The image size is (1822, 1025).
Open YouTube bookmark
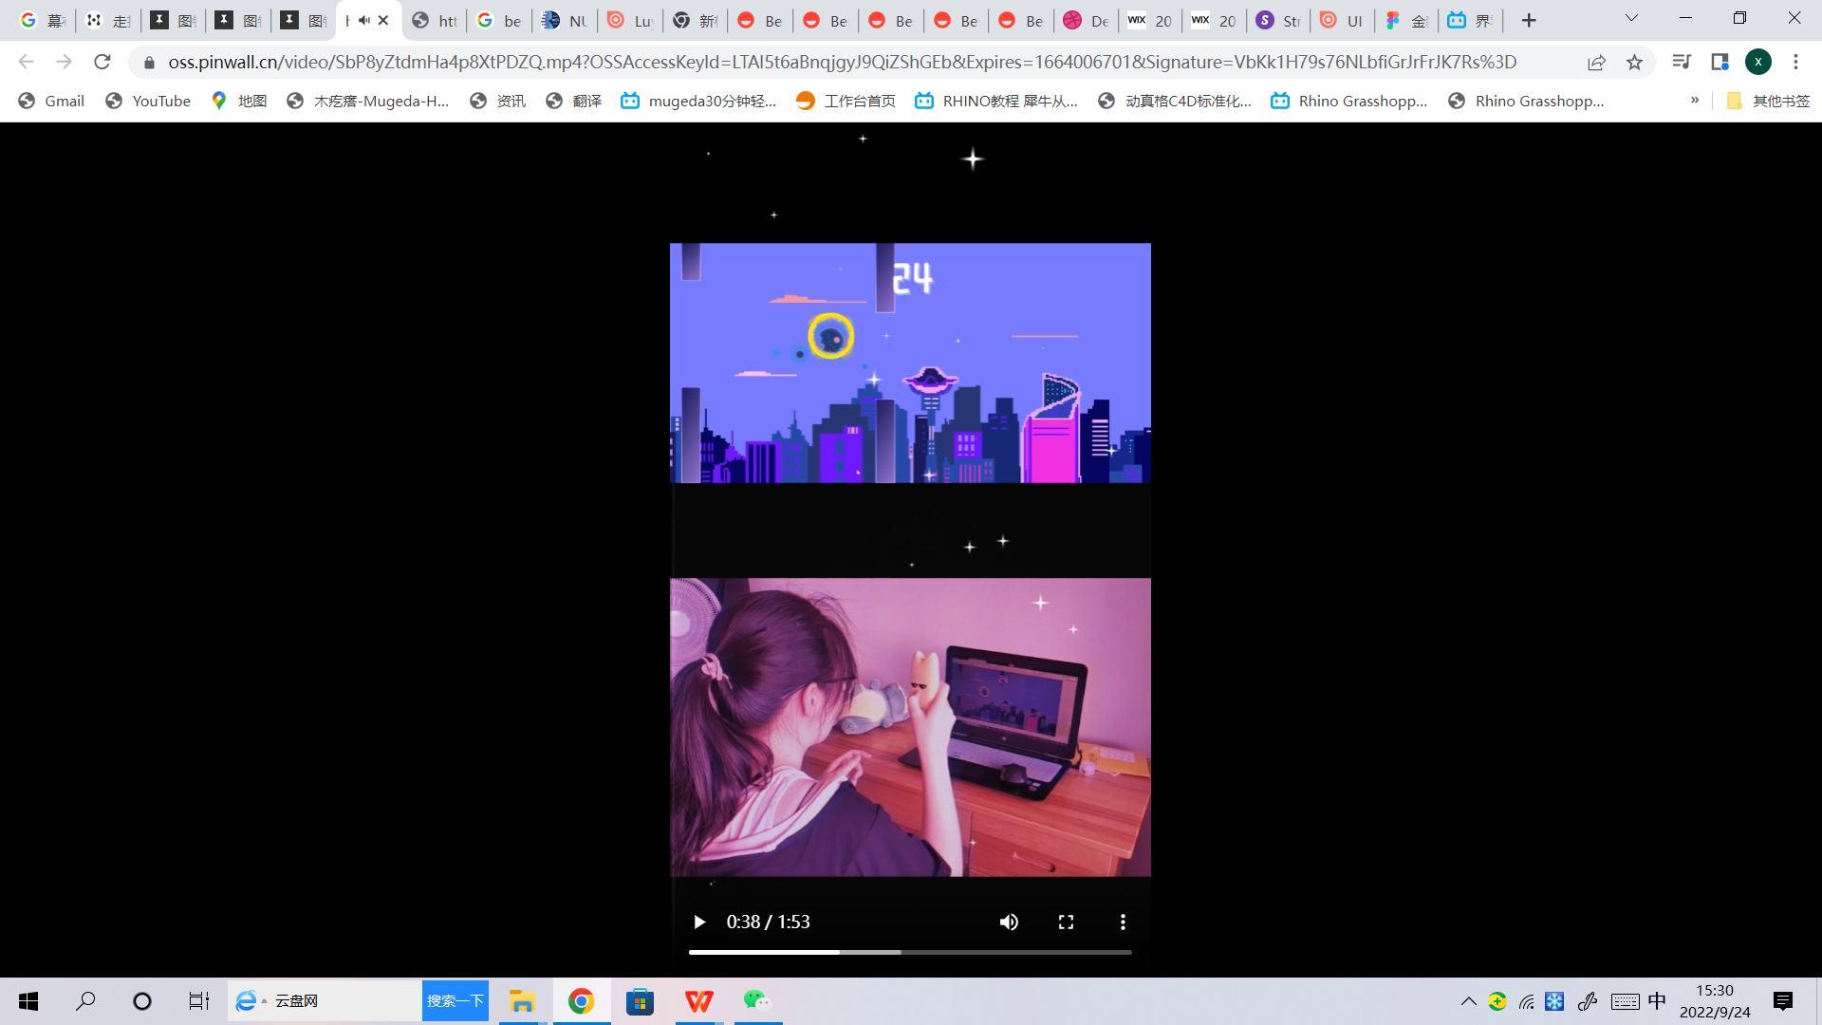(148, 101)
